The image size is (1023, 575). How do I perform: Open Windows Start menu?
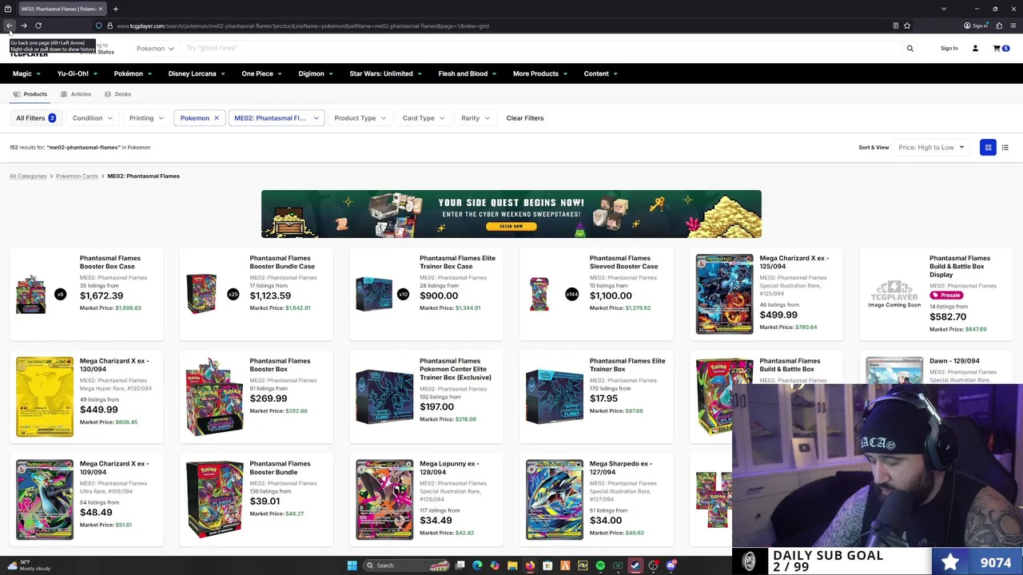pos(352,565)
